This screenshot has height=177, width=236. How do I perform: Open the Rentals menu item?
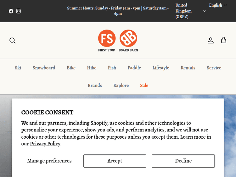click(188, 68)
